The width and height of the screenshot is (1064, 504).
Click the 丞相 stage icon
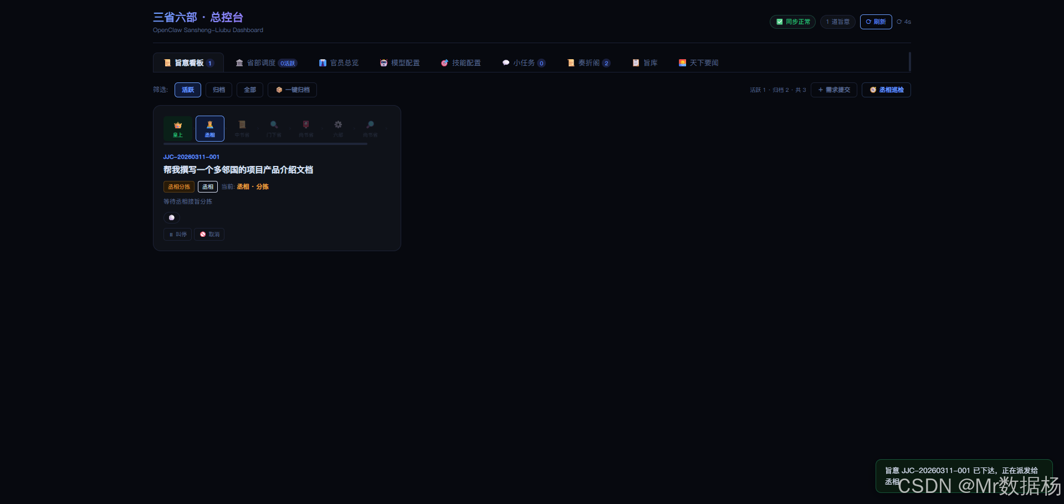coord(209,128)
